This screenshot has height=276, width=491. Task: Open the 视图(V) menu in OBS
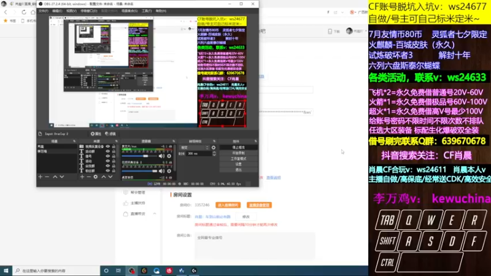pyautogui.click(x=71, y=11)
